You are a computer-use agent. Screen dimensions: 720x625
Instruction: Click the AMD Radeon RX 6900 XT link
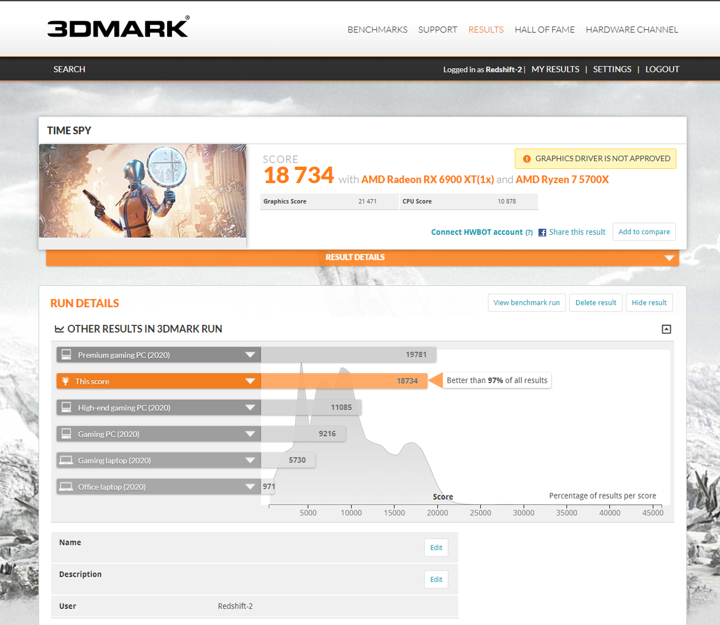(427, 179)
